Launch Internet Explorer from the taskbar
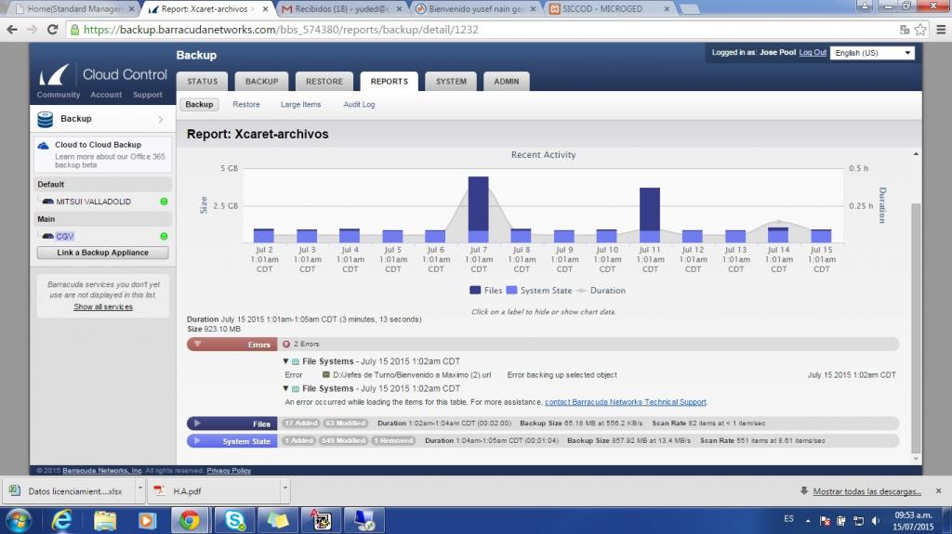This screenshot has width=952, height=534. [61, 521]
